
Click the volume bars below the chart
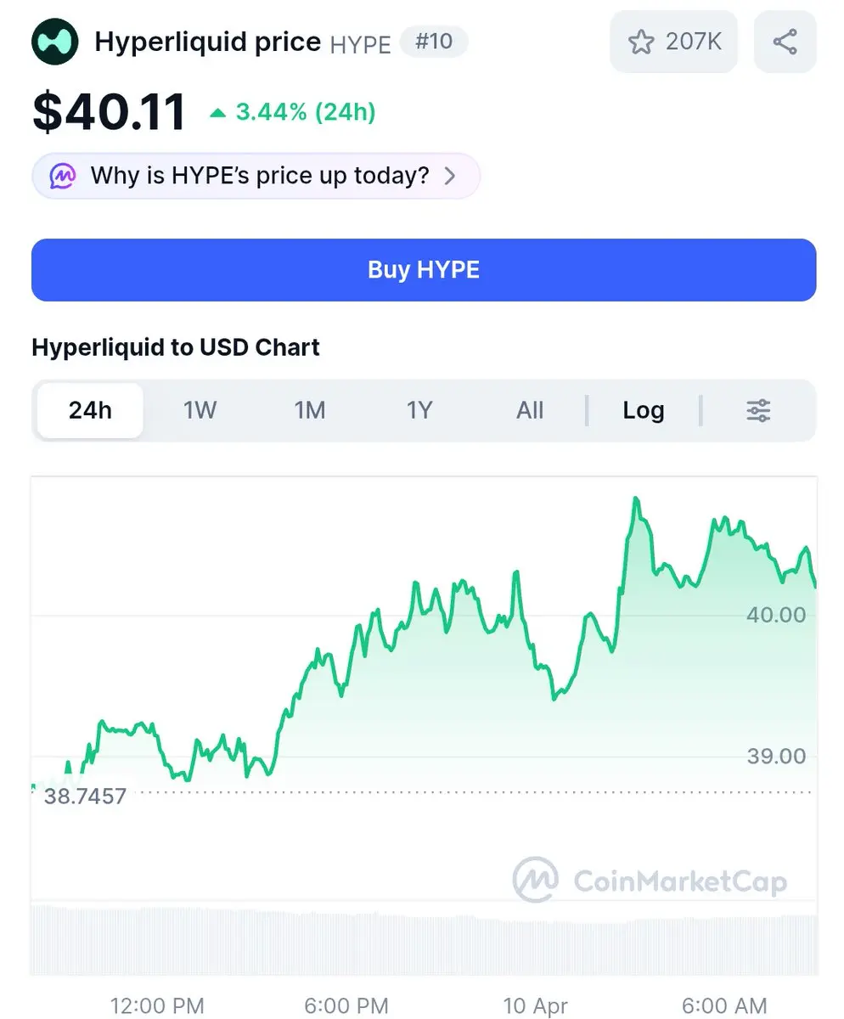424,941
